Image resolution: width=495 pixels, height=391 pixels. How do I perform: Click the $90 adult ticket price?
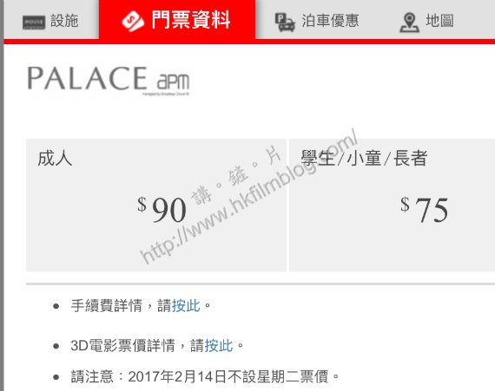pyautogui.click(x=162, y=209)
